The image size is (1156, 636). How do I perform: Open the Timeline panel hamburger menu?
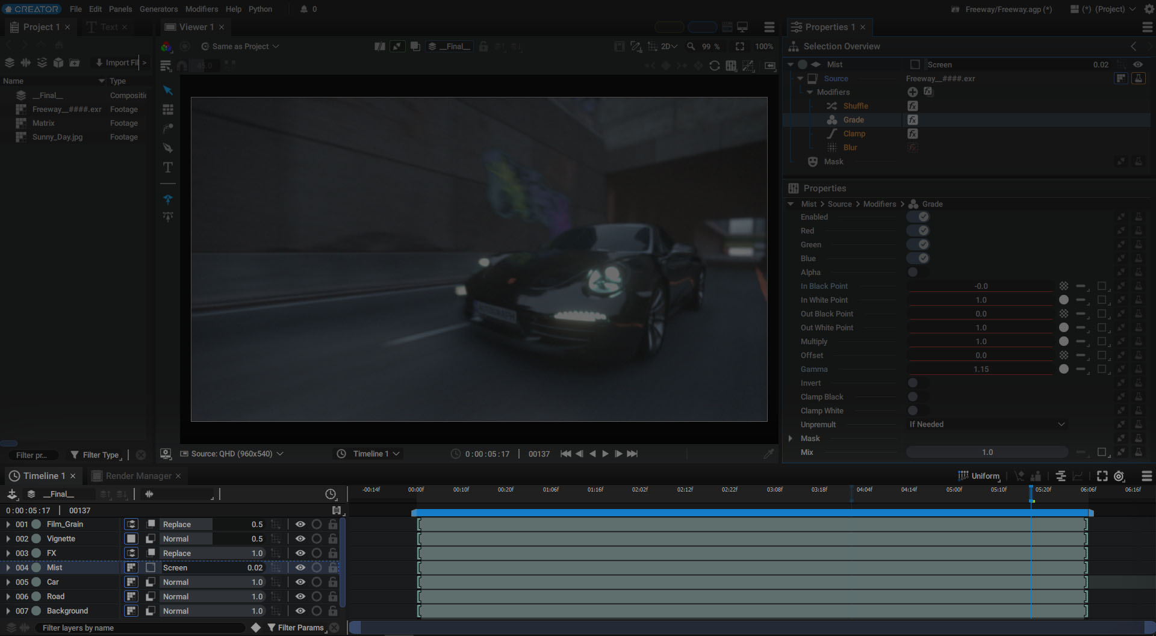tap(1147, 476)
